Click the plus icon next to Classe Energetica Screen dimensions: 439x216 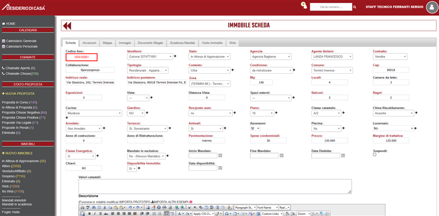97,156
